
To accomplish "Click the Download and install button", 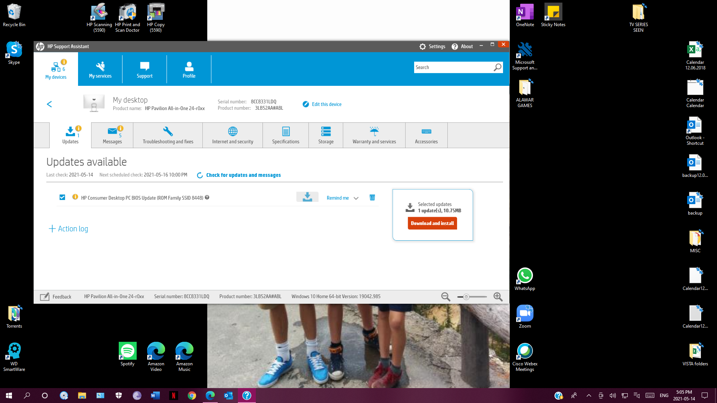I will (432, 223).
